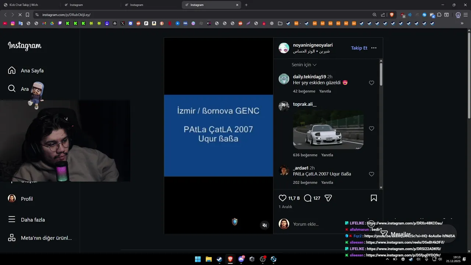Like toprak.ali__'s comment

pyautogui.click(x=371, y=128)
